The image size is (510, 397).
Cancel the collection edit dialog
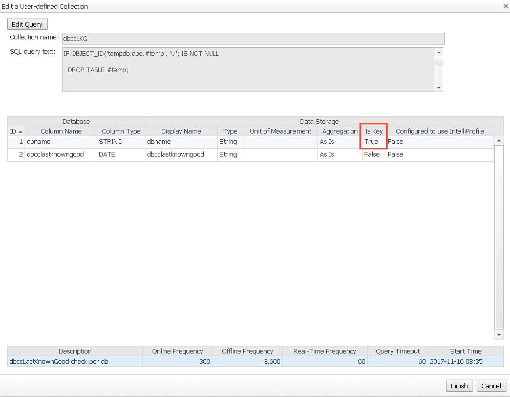[491, 386]
